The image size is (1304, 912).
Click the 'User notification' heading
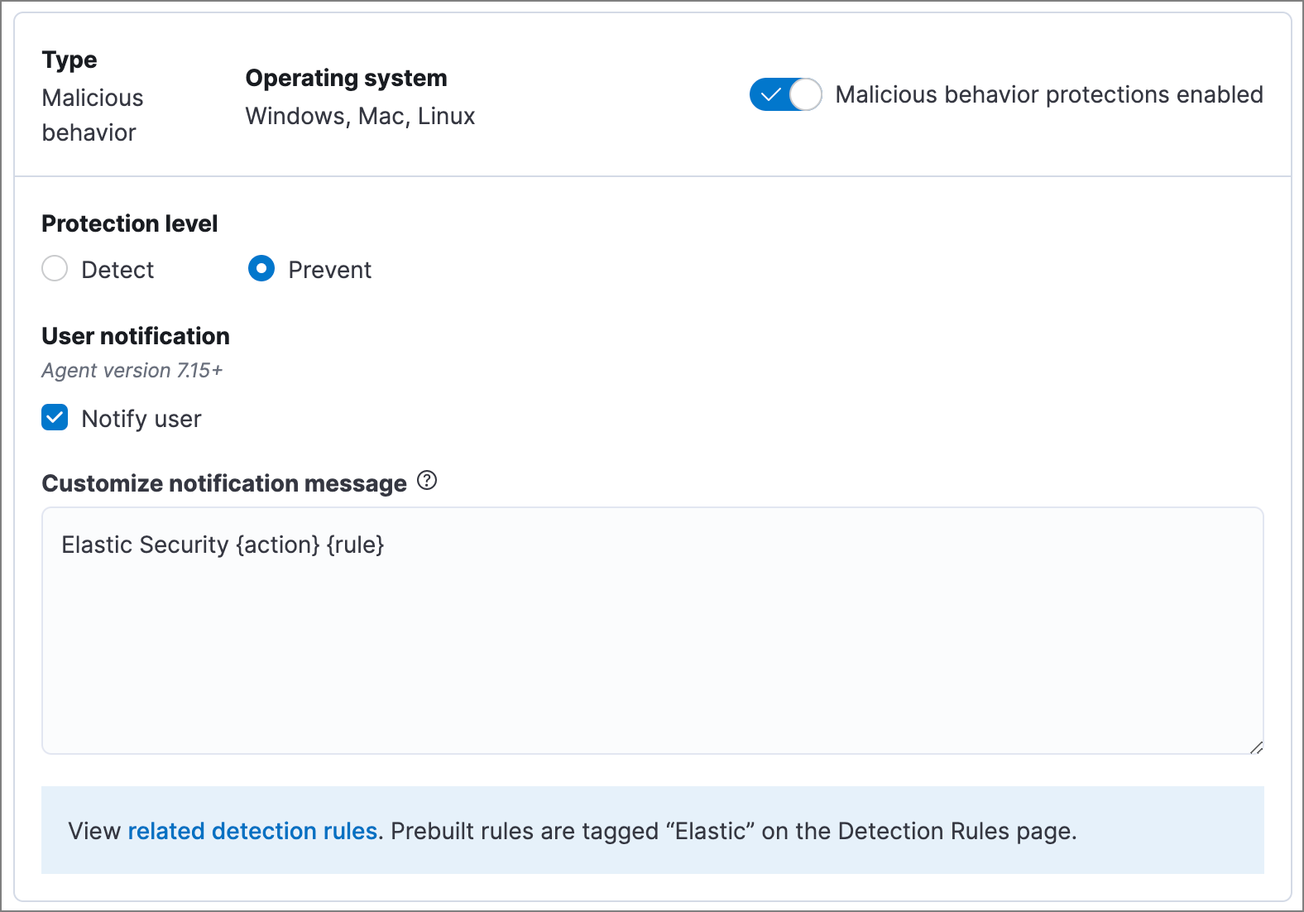point(136,336)
